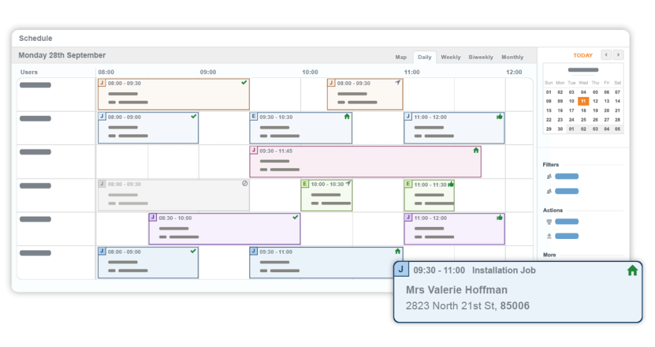Click Mrs Valerie Hoffman in the job popup

457,289
